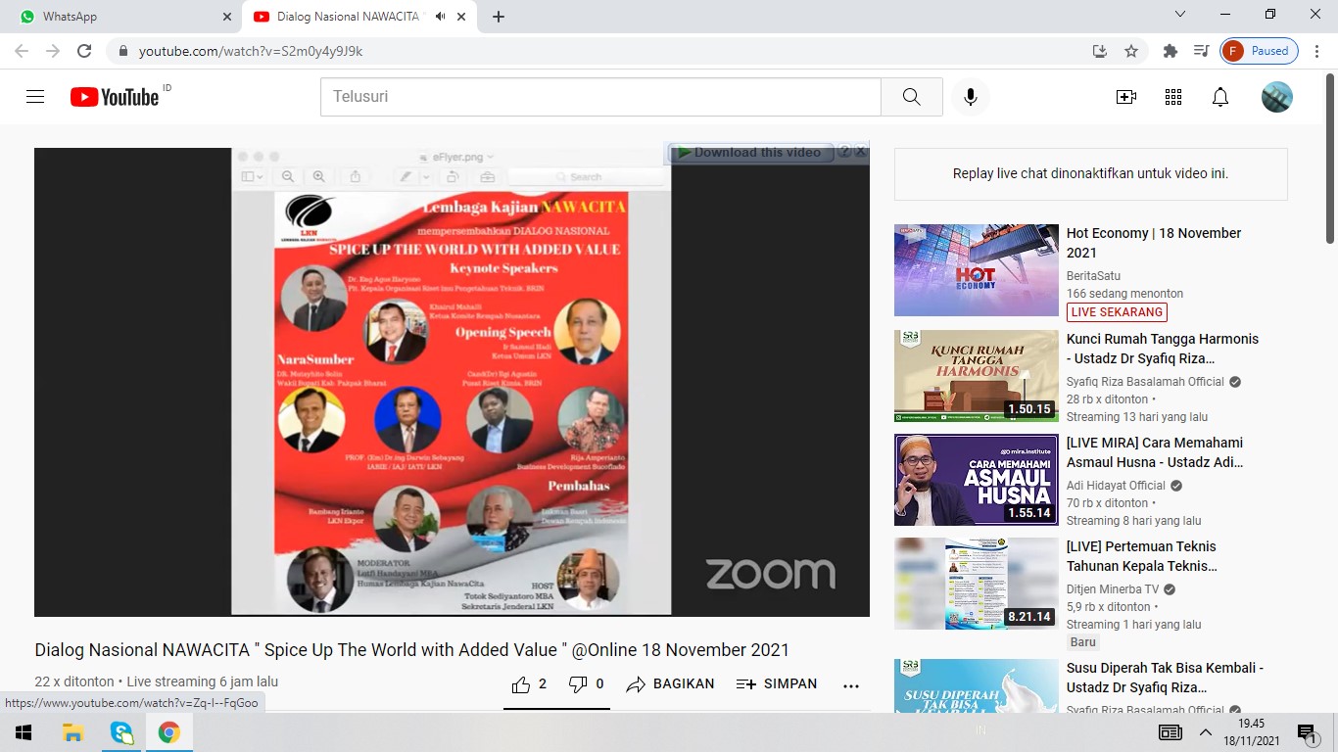Open the Hot Economy video thumbnail
Screen dimensions: 1338x752
[977, 270]
